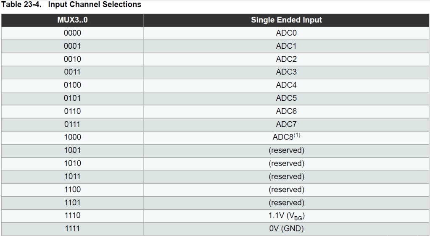Open footnote (1) next to ADC8
430x236 pixels.
point(297,135)
